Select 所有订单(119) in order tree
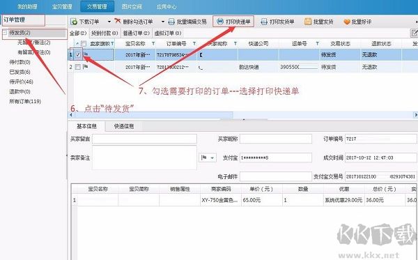 click(25, 101)
